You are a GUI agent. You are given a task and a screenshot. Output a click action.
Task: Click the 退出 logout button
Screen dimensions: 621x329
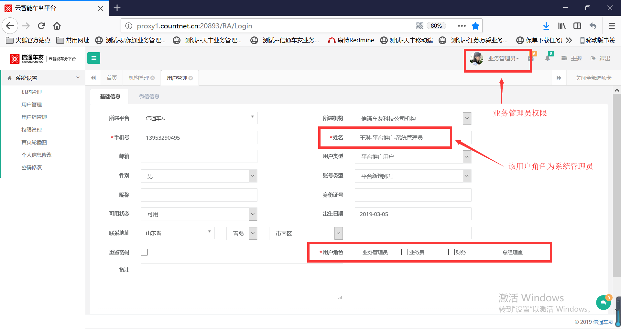coord(601,58)
